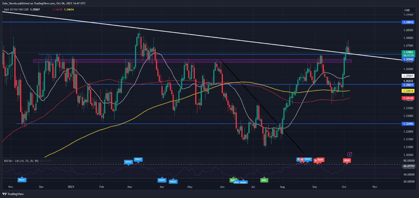Click the Feb label on time axis
419x198 pixels.
(x=102, y=187)
